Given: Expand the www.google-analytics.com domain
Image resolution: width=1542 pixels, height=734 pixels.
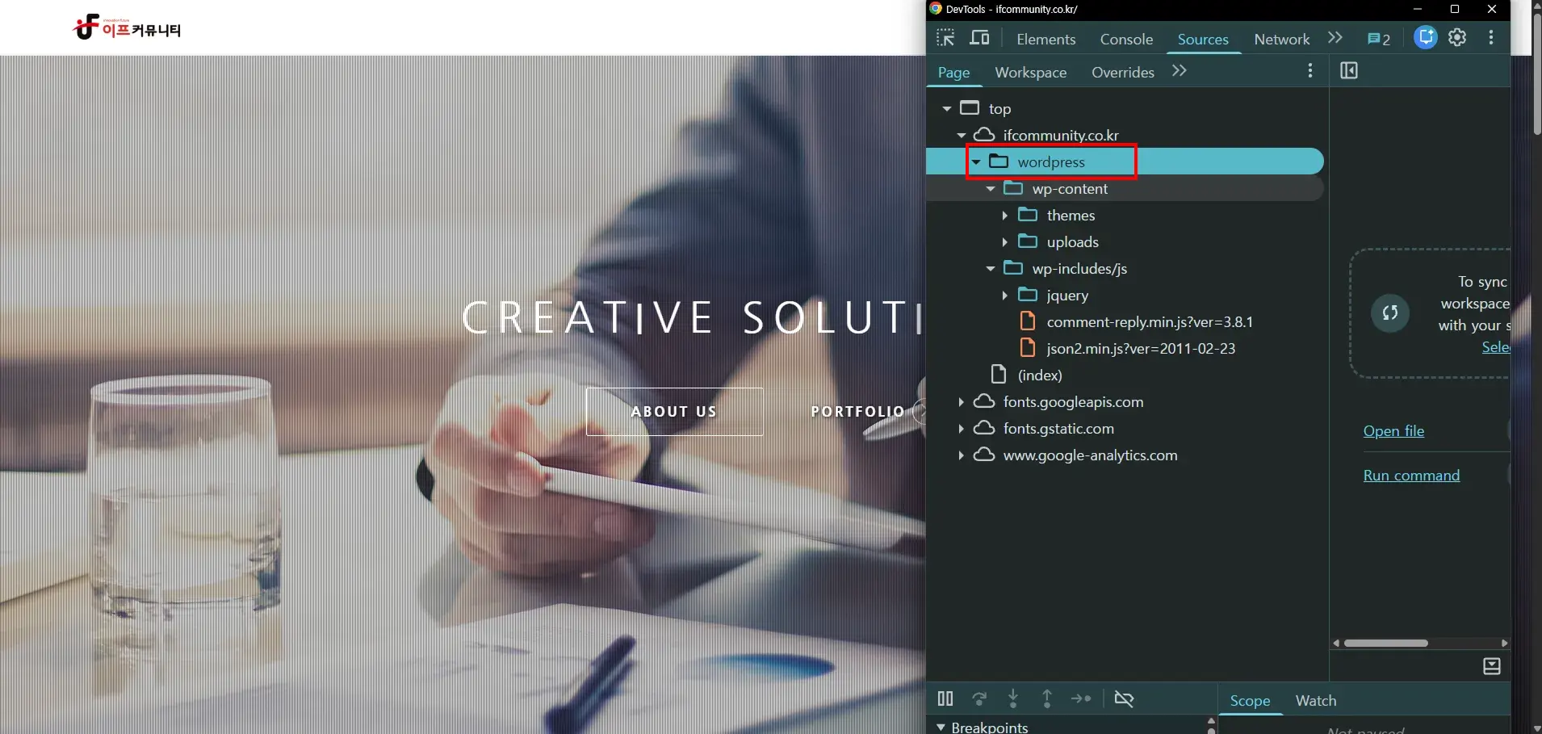Looking at the screenshot, I should (x=962, y=455).
